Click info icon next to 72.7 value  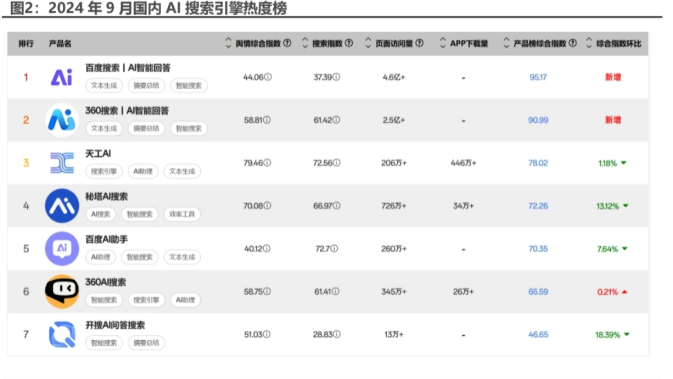(334, 249)
